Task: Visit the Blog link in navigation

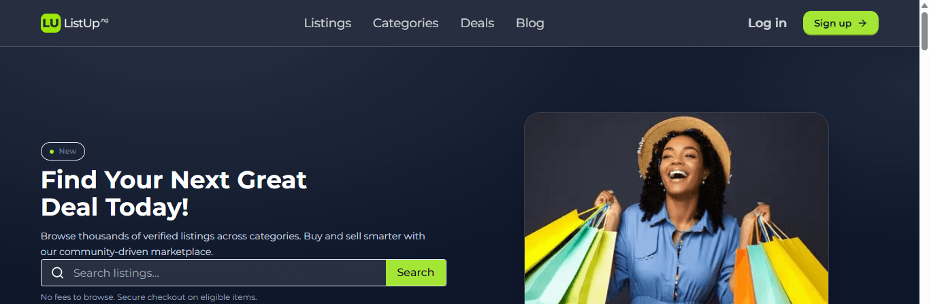Action: tap(530, 23)
